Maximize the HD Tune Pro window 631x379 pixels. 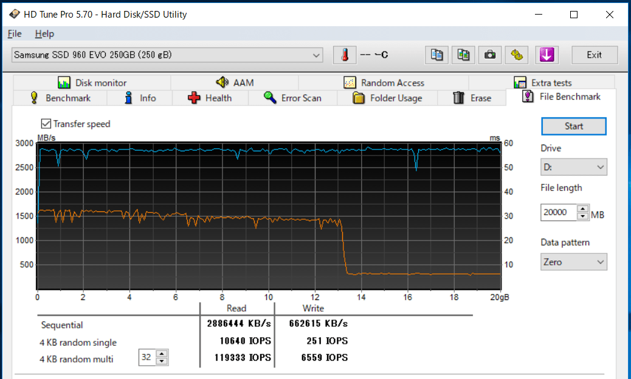(x=574, y=15)
